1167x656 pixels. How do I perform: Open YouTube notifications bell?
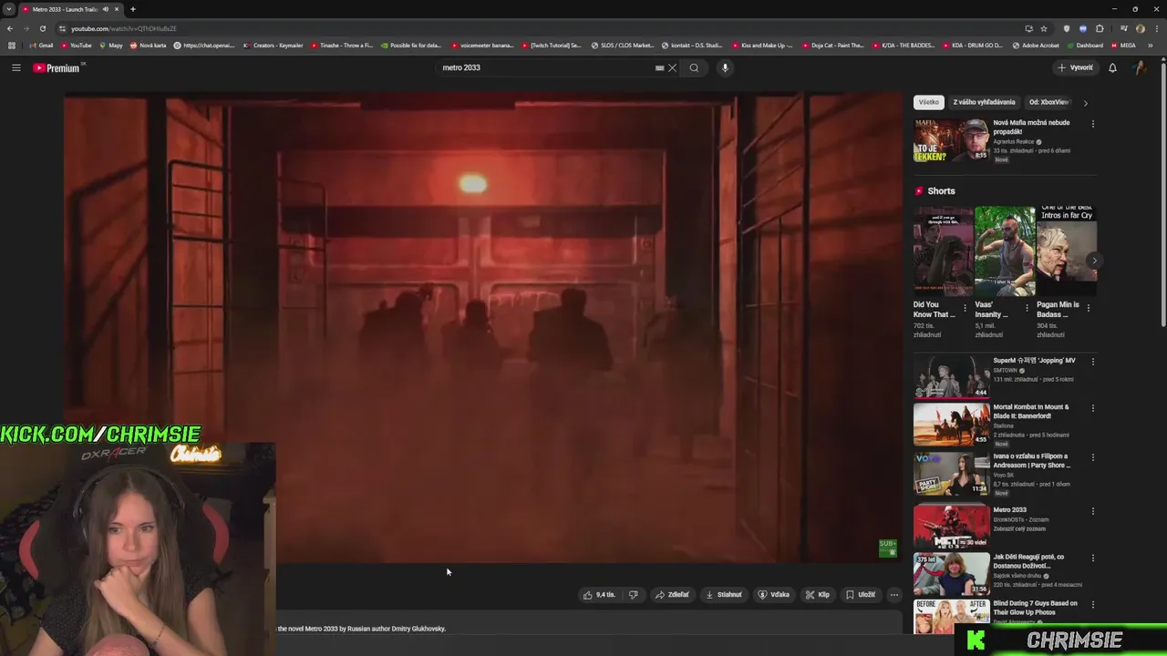[x=1112, y=67]
